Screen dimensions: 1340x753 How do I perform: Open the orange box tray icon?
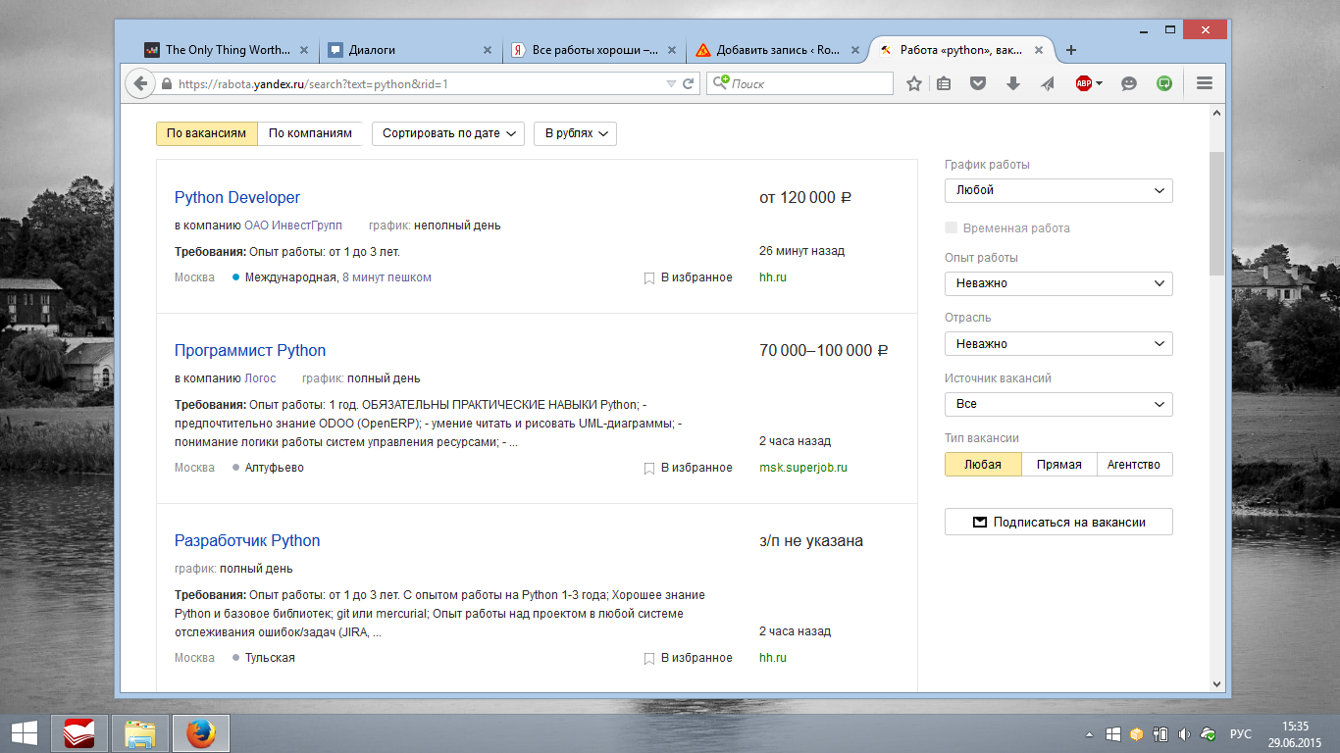[x=1137, y=733]
